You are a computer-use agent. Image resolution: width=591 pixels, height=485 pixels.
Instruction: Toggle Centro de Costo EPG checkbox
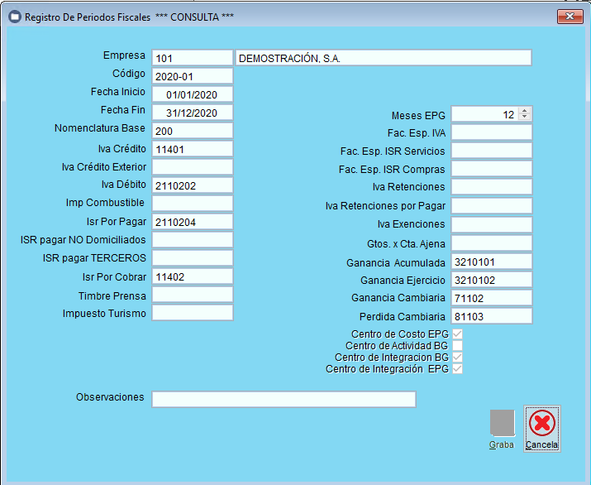[x=457, y=334]
